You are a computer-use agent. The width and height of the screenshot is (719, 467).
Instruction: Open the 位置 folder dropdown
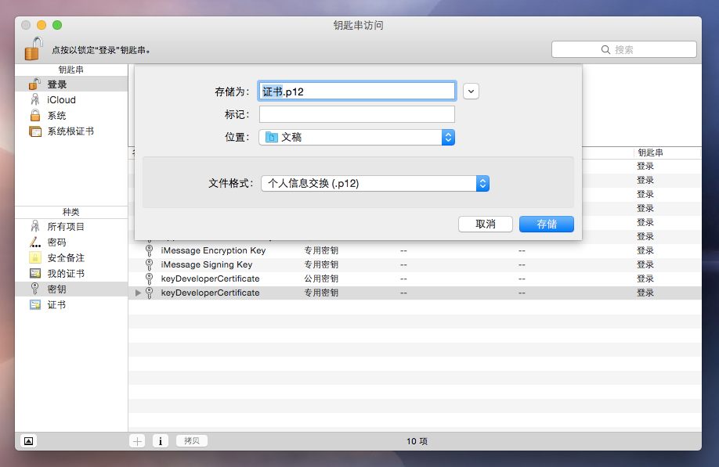[356, 138]
